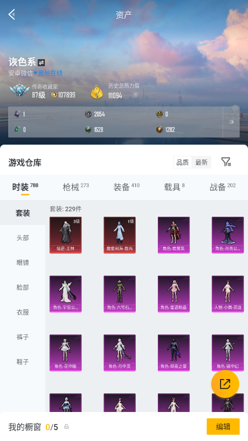Switch to the 枪械 273 tab

[x=75, y=187]
